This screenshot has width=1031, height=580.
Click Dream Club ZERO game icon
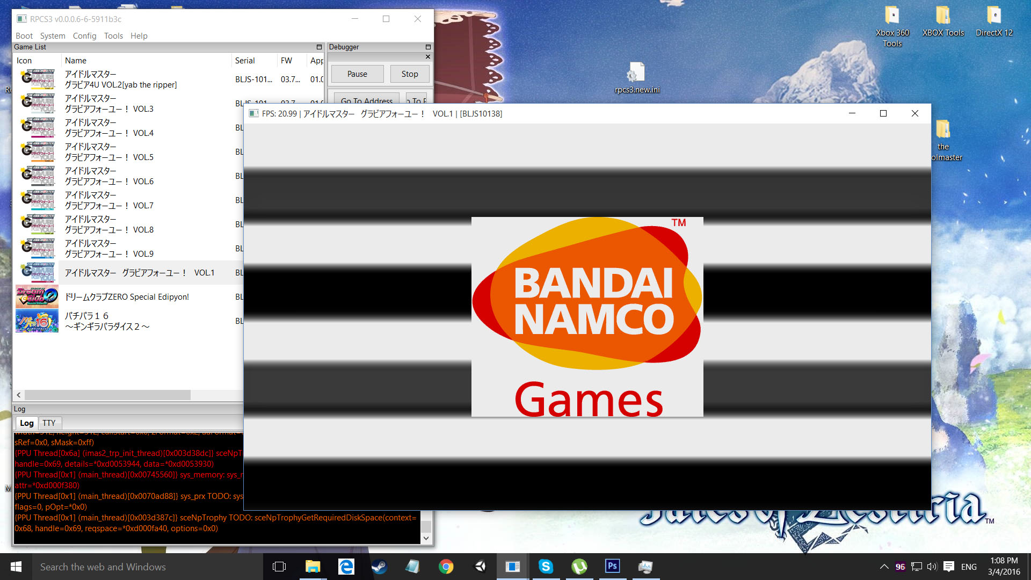37,296
